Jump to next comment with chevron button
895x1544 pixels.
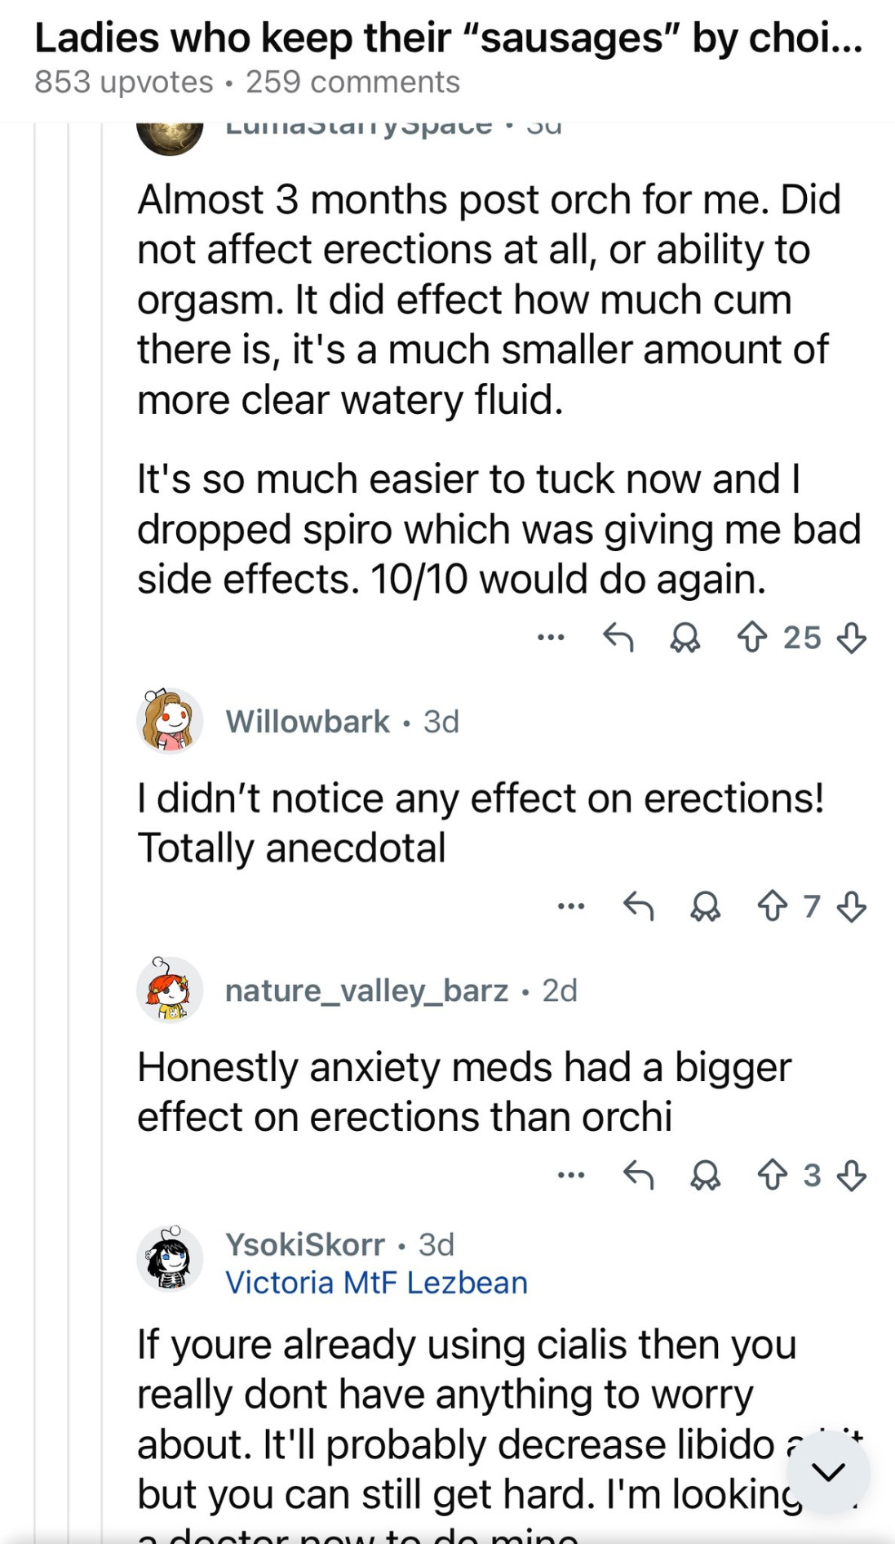(828, 1472)
